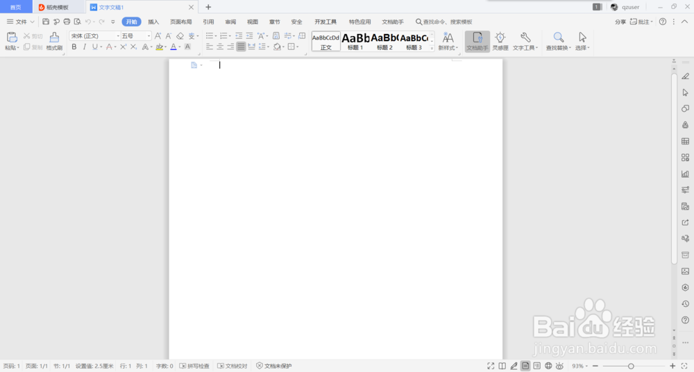The image size is (694, 372).
Task: Toggle Italic formatting
Action: (x=84, y=46)
